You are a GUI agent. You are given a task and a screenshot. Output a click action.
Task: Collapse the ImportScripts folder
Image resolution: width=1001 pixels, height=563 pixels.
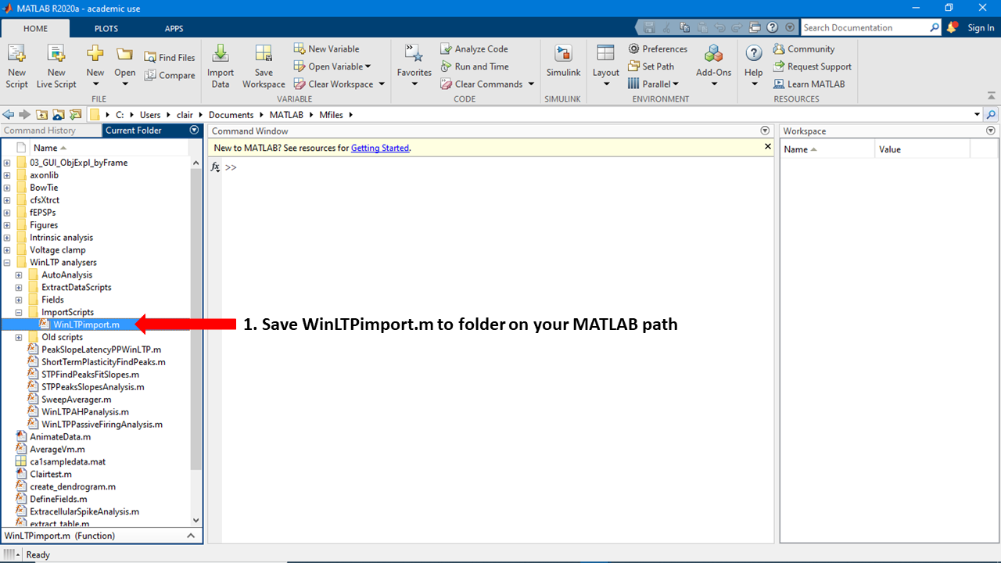tap(19, 313)
